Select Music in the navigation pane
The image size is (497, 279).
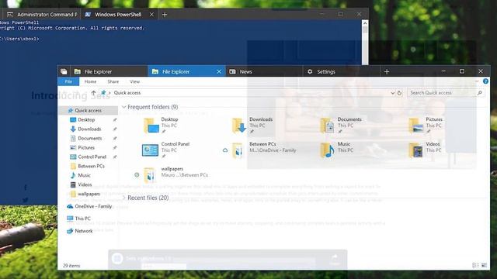coord(84,175)
